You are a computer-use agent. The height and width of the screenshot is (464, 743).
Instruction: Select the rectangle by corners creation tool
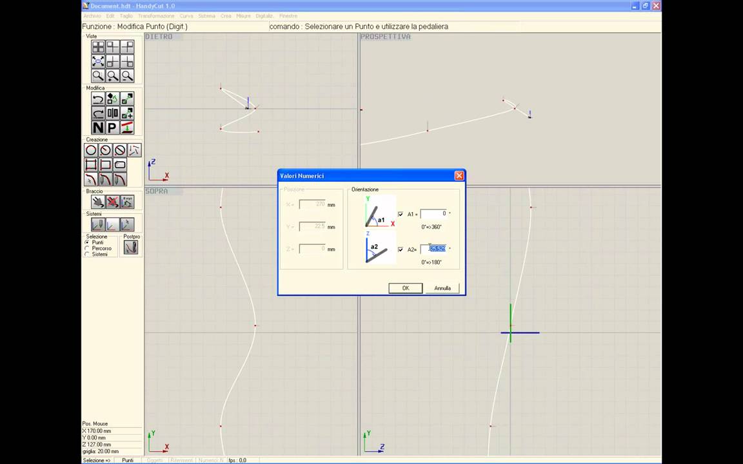click(91, 165)
